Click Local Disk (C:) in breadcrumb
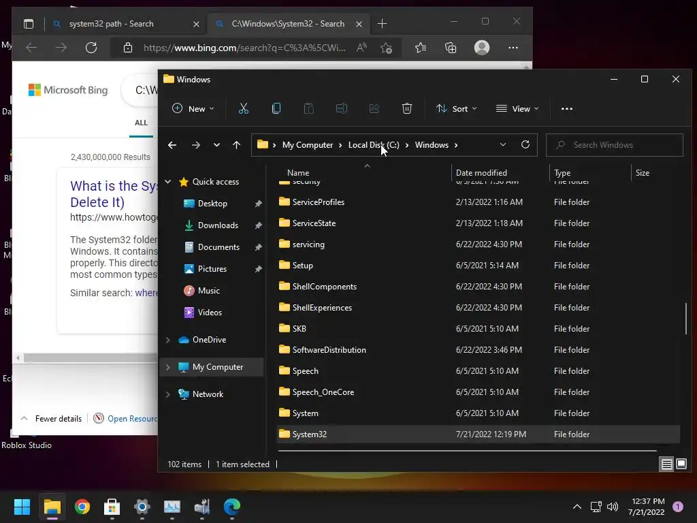Viewport: 697px width, 523px height. 374,145
